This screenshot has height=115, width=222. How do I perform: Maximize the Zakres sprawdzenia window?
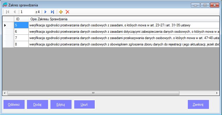point(205,5)
